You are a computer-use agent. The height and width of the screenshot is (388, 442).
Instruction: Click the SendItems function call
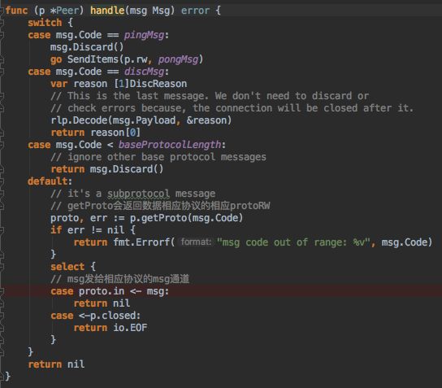click(x=93, y=59)
